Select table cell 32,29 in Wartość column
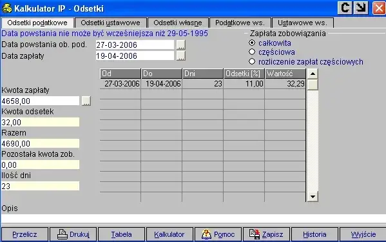Screen dimensions: 386x242 pyautogui.click(x=285, y=84)
